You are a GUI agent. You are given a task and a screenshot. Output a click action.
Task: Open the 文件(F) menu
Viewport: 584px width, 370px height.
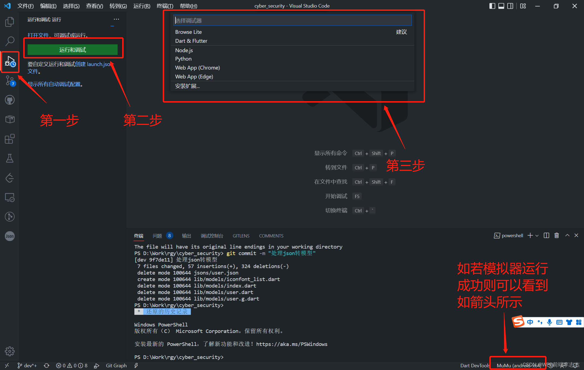coord(25,6)
